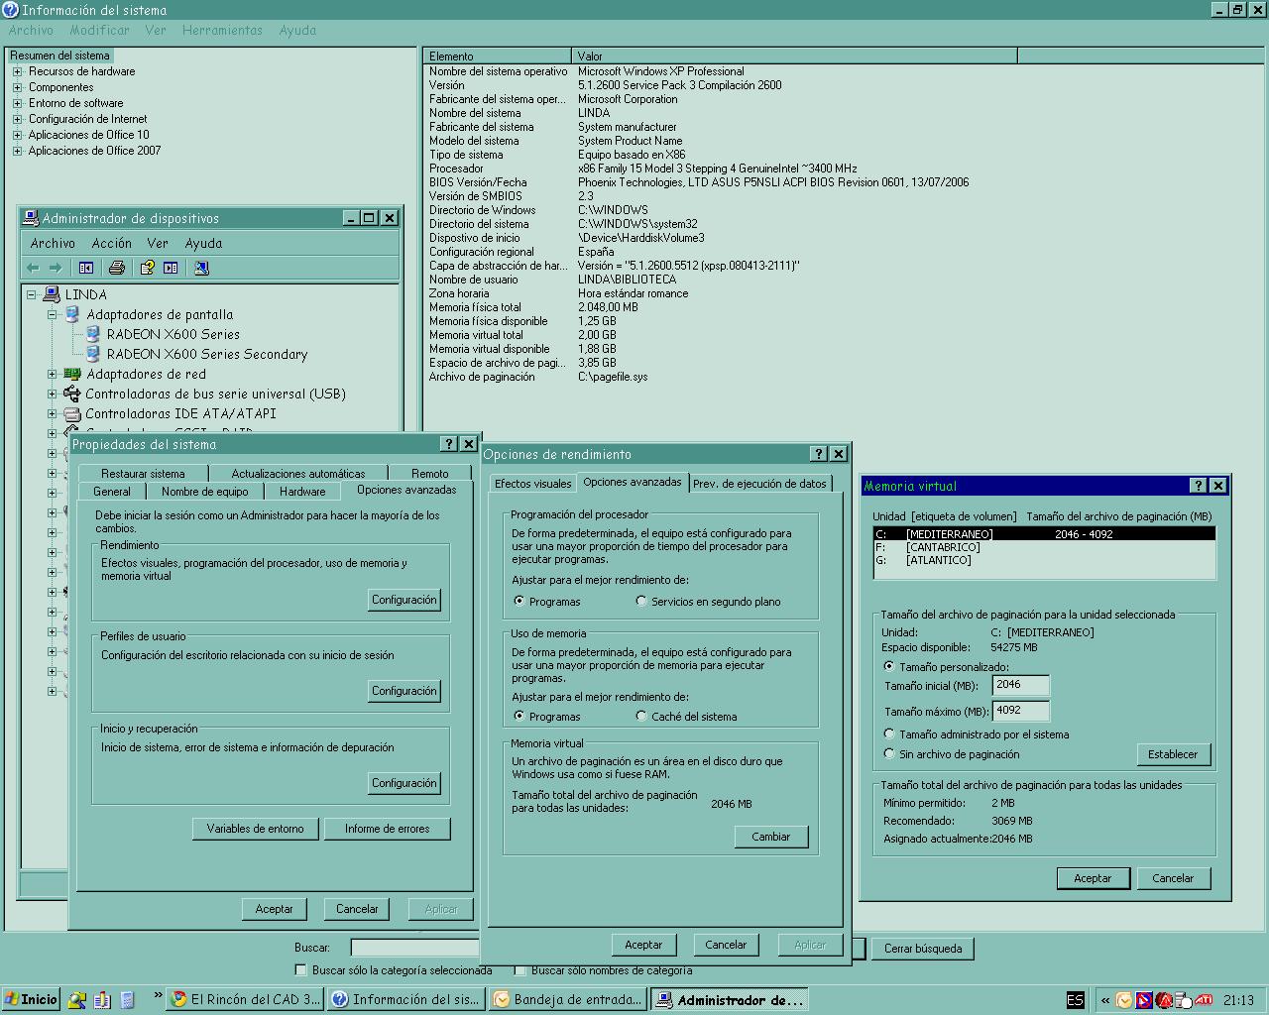The height and width of the screenshot is (1015, 1269).
Task: Switch to Prev. de ejecución de datos tab
Action: 759,484
